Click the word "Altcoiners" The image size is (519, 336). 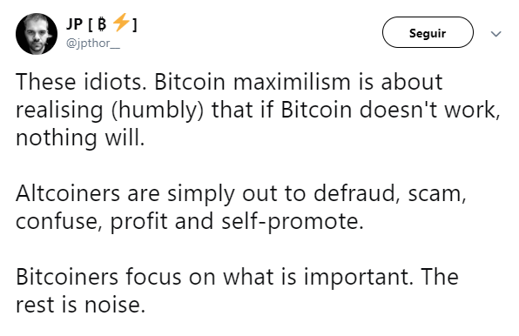point(68,193)
